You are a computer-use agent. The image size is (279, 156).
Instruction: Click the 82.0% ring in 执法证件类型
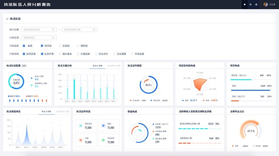pyautogui.click(x=148, y=85)
